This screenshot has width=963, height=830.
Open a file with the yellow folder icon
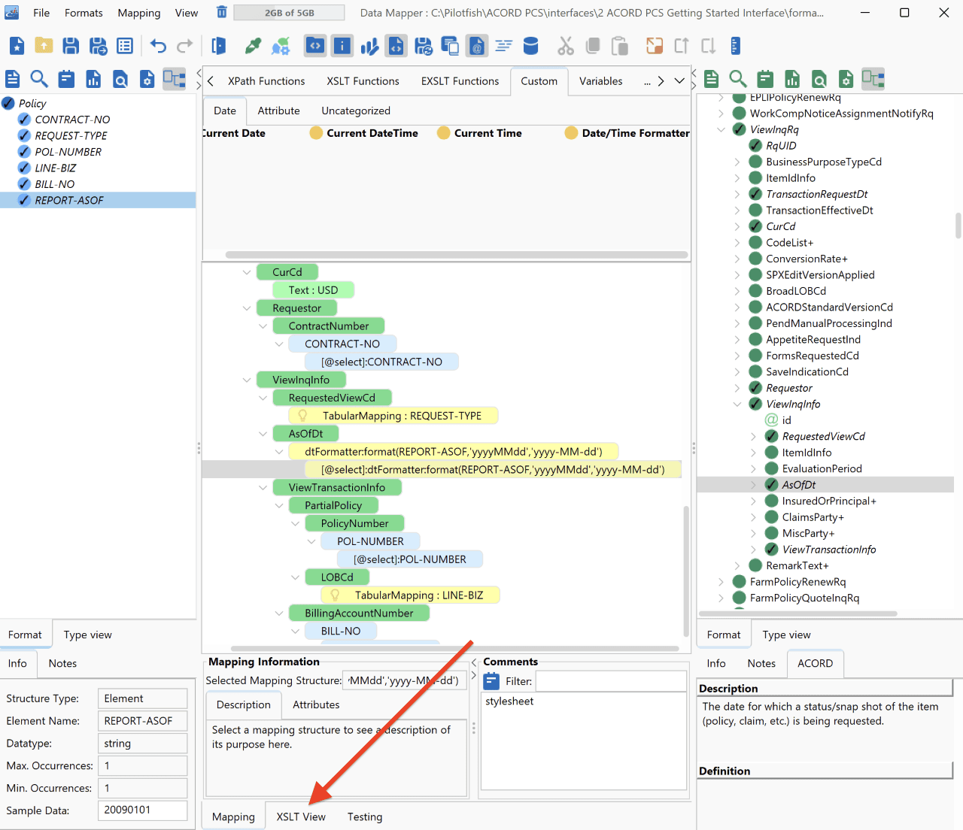coord(44,46)
